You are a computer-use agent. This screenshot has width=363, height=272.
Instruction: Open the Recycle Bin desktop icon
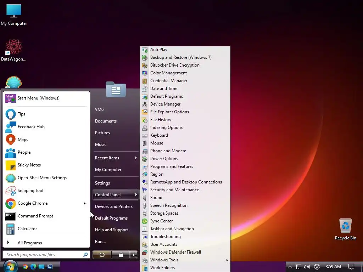pyautogui.click(x=345, y=229)
